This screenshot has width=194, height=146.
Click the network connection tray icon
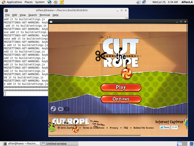click(x=144, y=2)
